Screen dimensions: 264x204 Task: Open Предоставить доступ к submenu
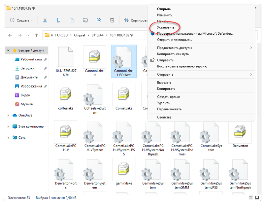pos(175,48)
